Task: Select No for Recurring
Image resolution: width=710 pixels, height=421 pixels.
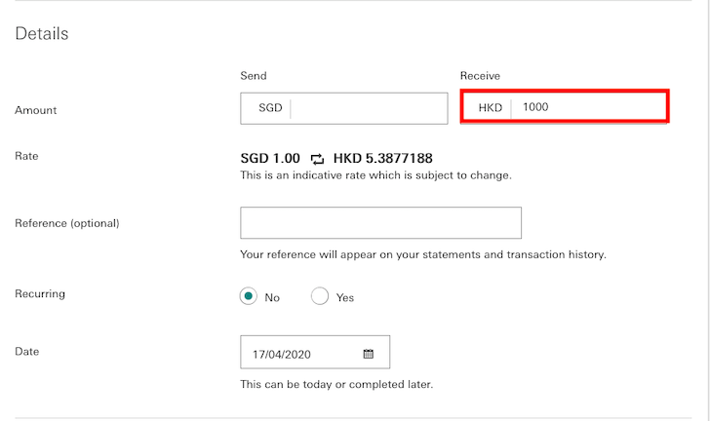Action: click(x=248, y=296)
